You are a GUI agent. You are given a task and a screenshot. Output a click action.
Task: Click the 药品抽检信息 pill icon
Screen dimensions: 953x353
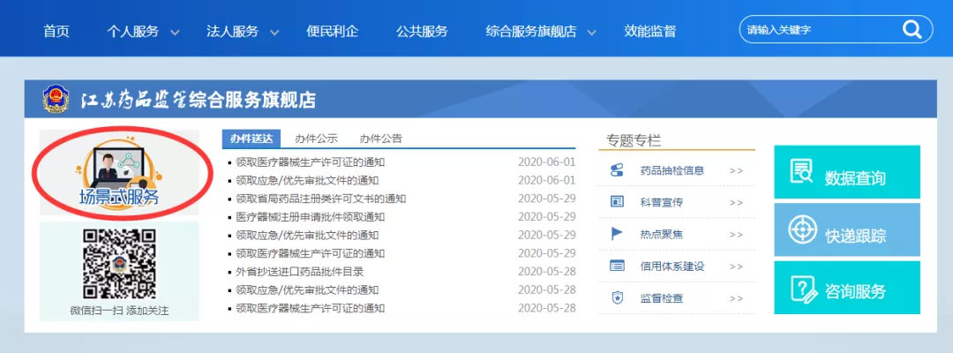coord(618,170)
